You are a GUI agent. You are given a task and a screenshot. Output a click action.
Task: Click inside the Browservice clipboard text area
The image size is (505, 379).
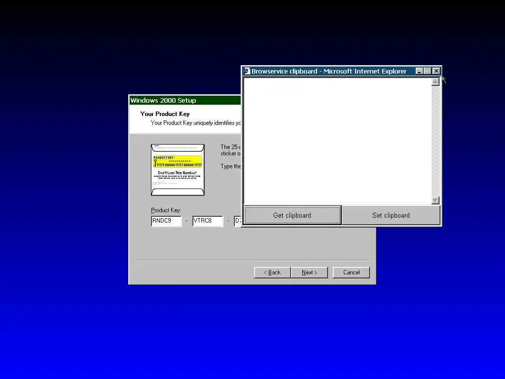(x=337, y=141)
